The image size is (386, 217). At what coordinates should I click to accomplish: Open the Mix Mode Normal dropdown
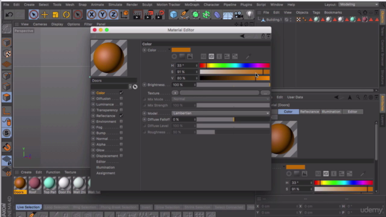[x=221, y=99]
